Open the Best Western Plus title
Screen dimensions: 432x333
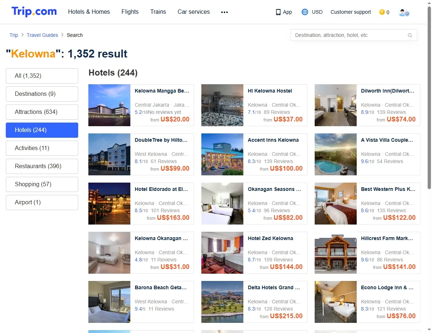coord(388,189)
